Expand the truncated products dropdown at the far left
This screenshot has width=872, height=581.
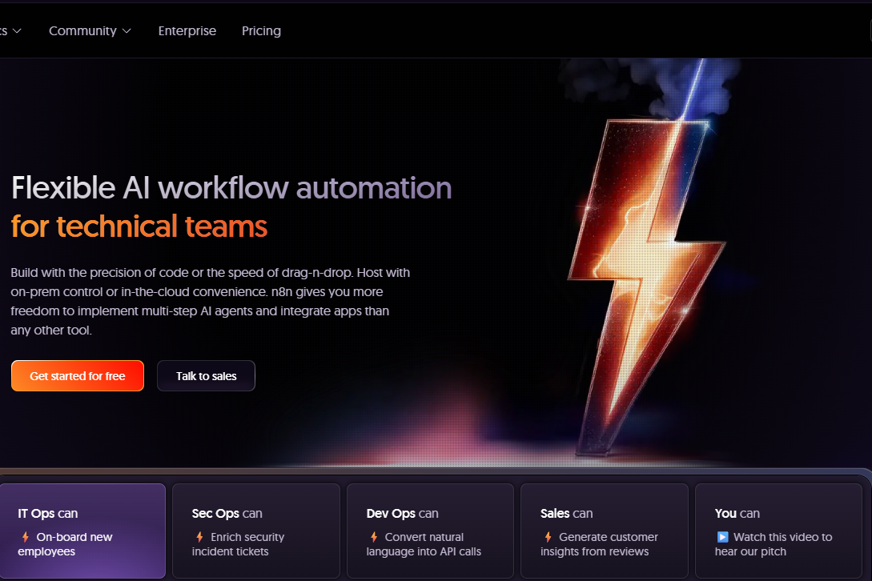point(11,30)
